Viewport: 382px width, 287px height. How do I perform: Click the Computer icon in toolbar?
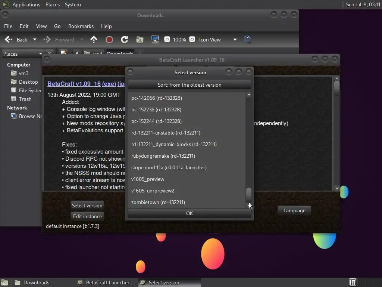pos(155,40)
